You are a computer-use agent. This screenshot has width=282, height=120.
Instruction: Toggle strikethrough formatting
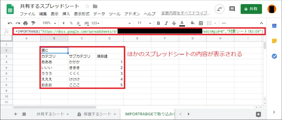[x=174, y=23]
